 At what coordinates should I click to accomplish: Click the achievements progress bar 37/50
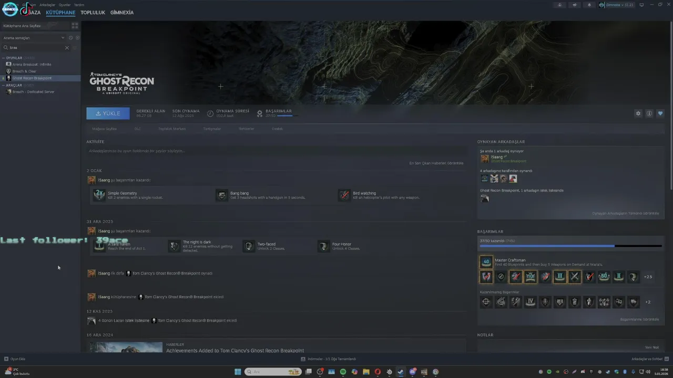coord(570,246)
